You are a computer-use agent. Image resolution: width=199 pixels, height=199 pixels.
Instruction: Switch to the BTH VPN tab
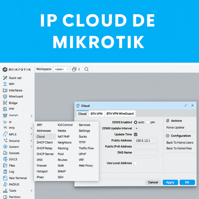point(96,114)
